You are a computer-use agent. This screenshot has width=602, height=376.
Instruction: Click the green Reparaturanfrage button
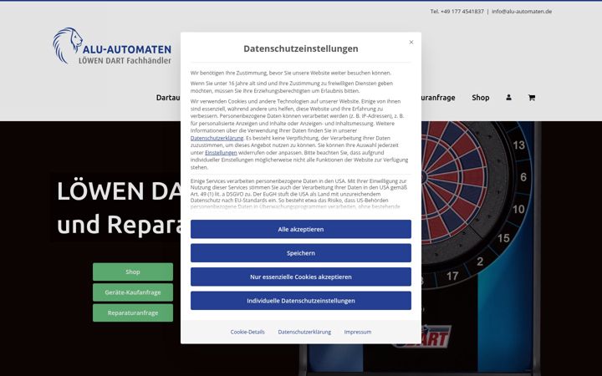tap(133, 312)
